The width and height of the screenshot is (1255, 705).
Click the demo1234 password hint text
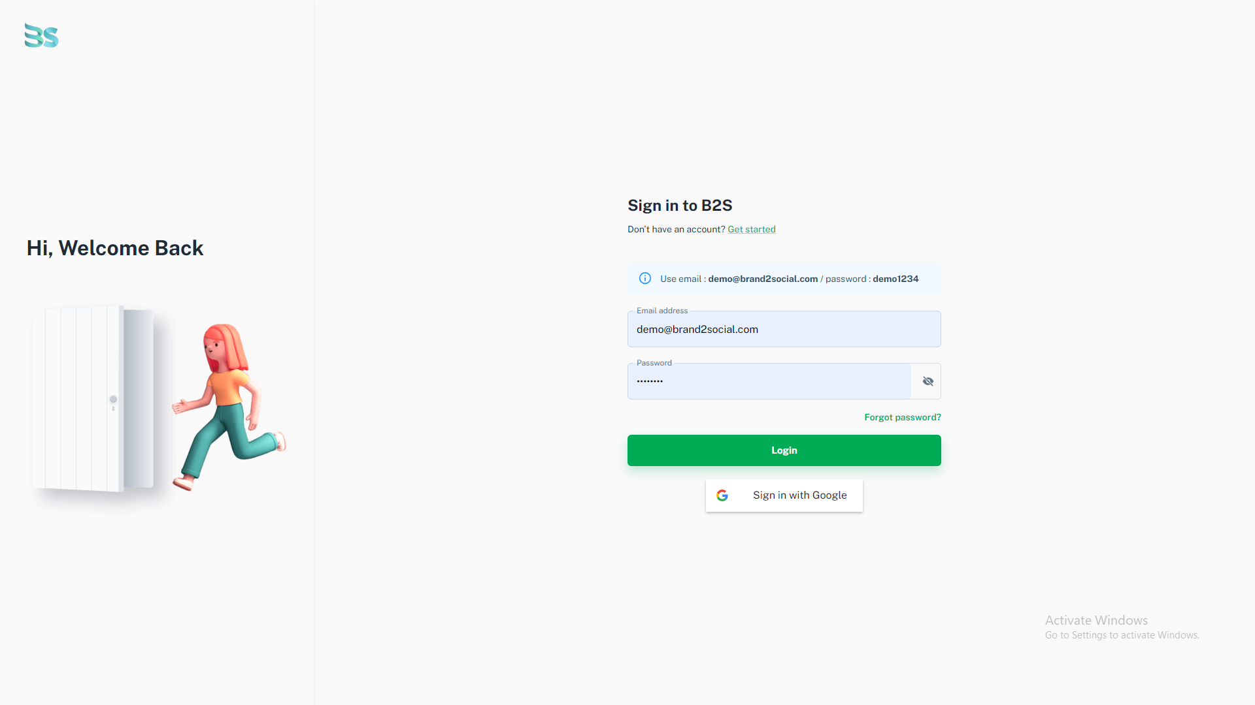click(895, 279)
